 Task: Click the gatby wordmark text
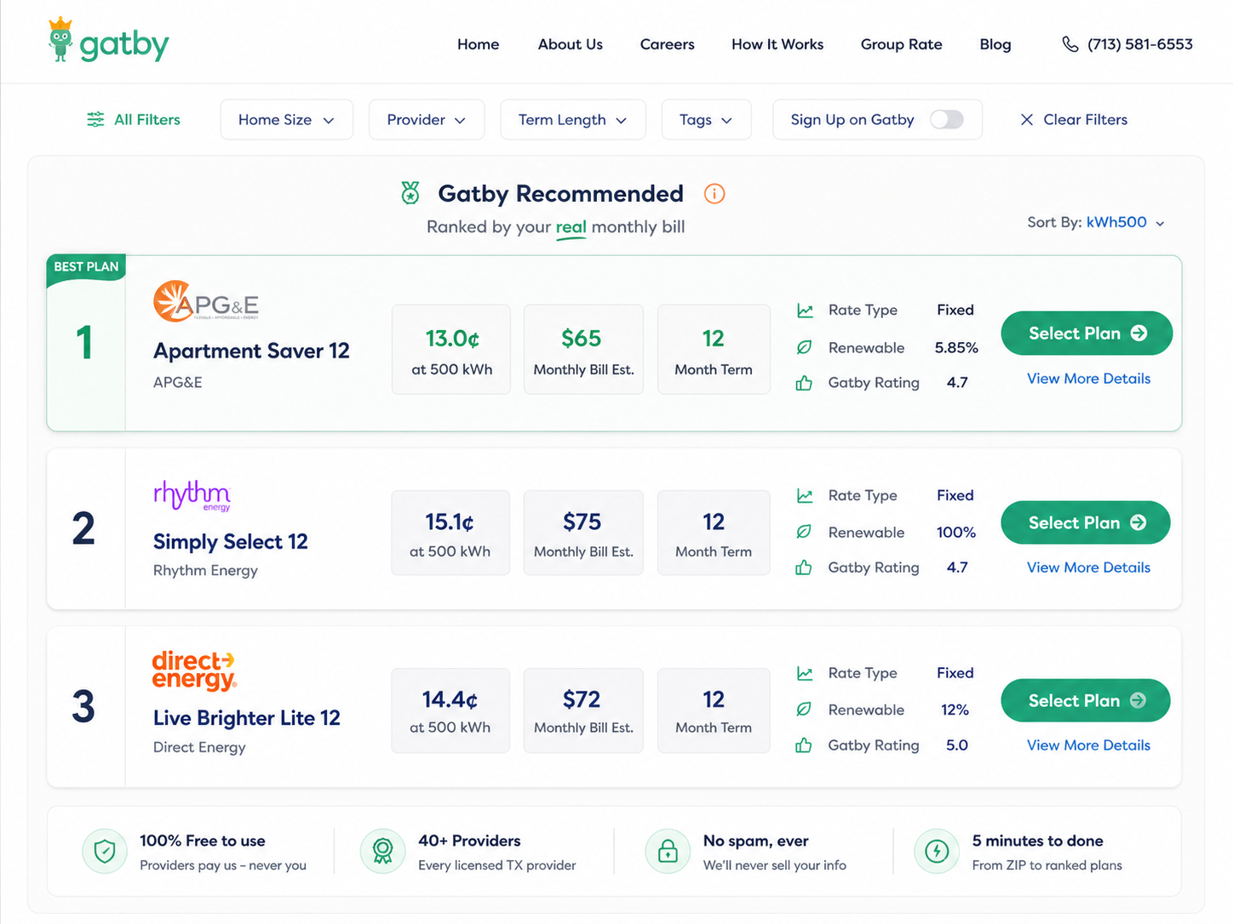coord(124,45)
